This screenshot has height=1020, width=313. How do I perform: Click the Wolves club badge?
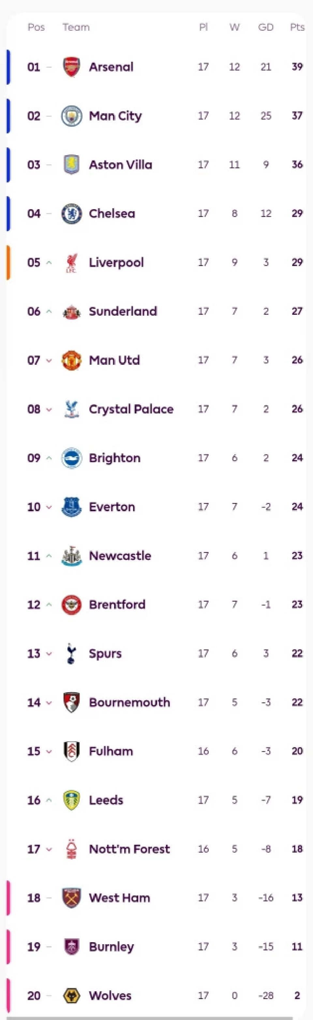point(71,995)
